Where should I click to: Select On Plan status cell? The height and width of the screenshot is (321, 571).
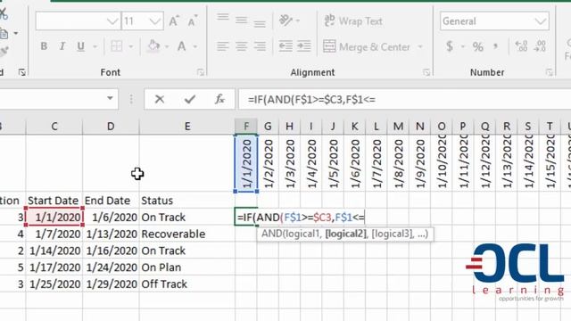click(x=187, y=267)
